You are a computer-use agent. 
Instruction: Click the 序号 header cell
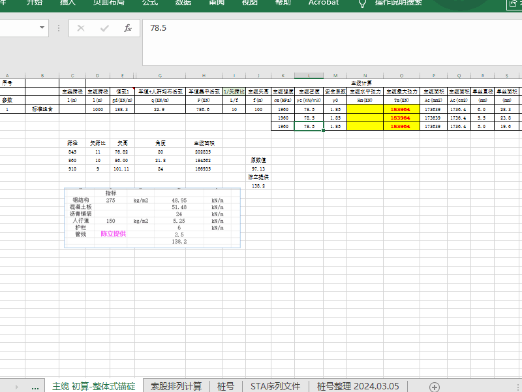pyautogui.click(x=12, y=83)
